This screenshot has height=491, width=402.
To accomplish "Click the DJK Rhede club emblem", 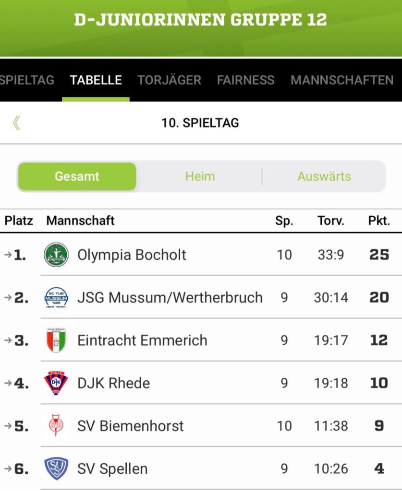I will tap(56, 383).
